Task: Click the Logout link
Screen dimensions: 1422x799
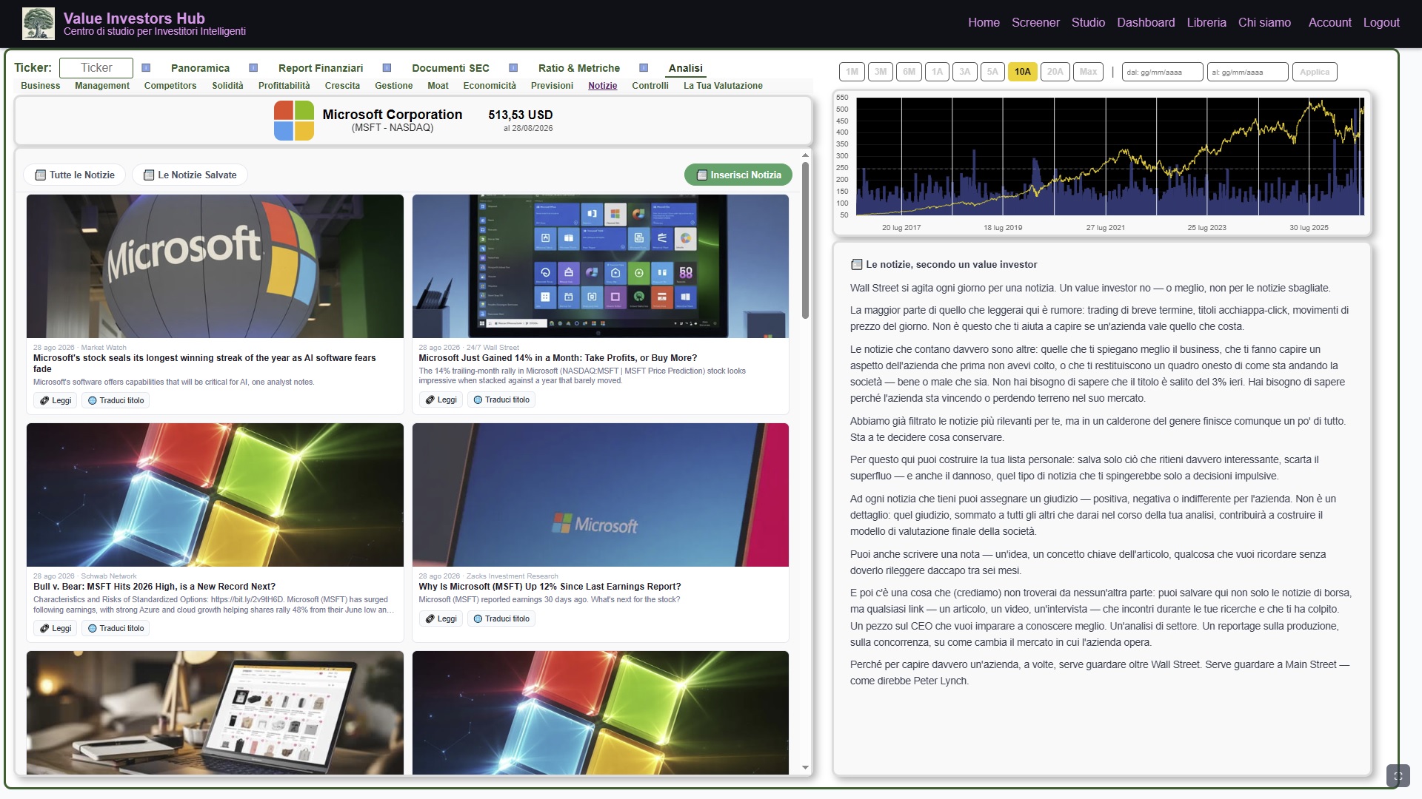Action: (x=1381, y=23)
